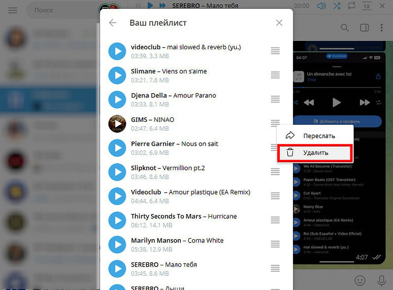
Task: Toggle repeat in the top player bar
Action: (351, 6)
